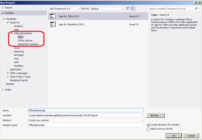Collapse the Installed section
Viewport: 202px width, 140px height.
pyautogui.click(x=3, y=13)
